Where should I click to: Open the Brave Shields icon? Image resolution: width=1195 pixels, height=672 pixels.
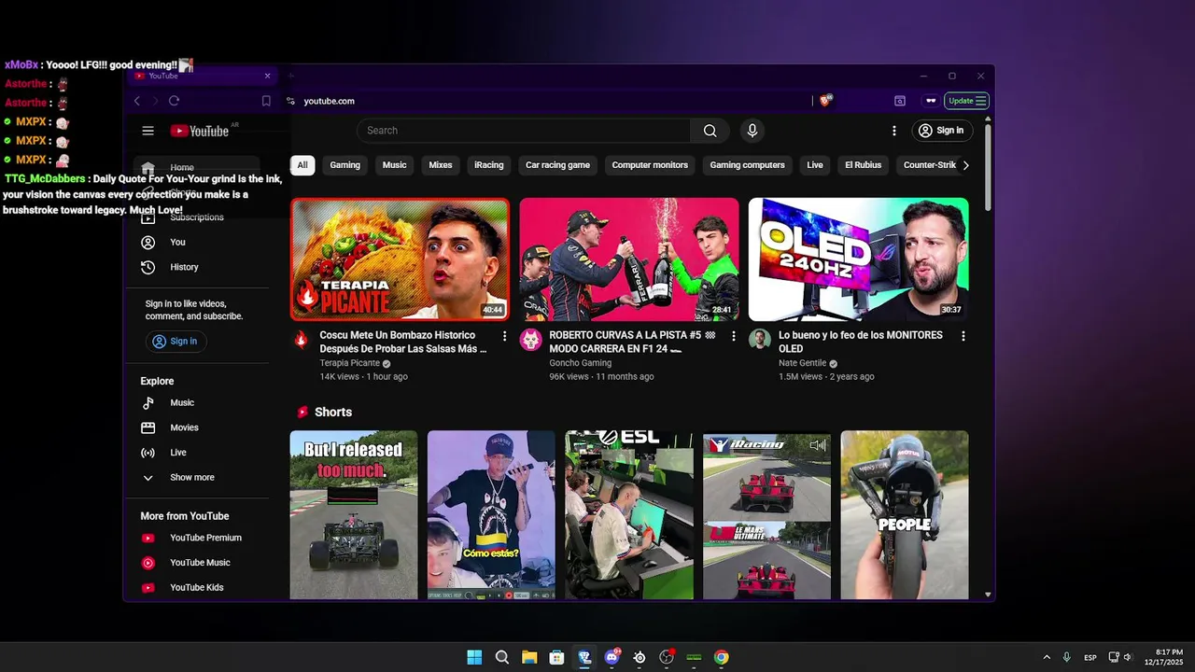coord(825,100)
